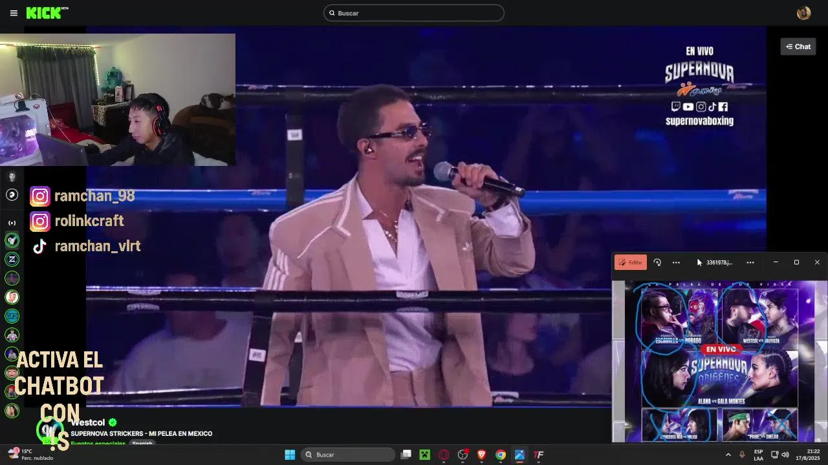Screen dimensions: 828x465
Task: Open Task View on the taskbar
Action: [x=406, y=455]
